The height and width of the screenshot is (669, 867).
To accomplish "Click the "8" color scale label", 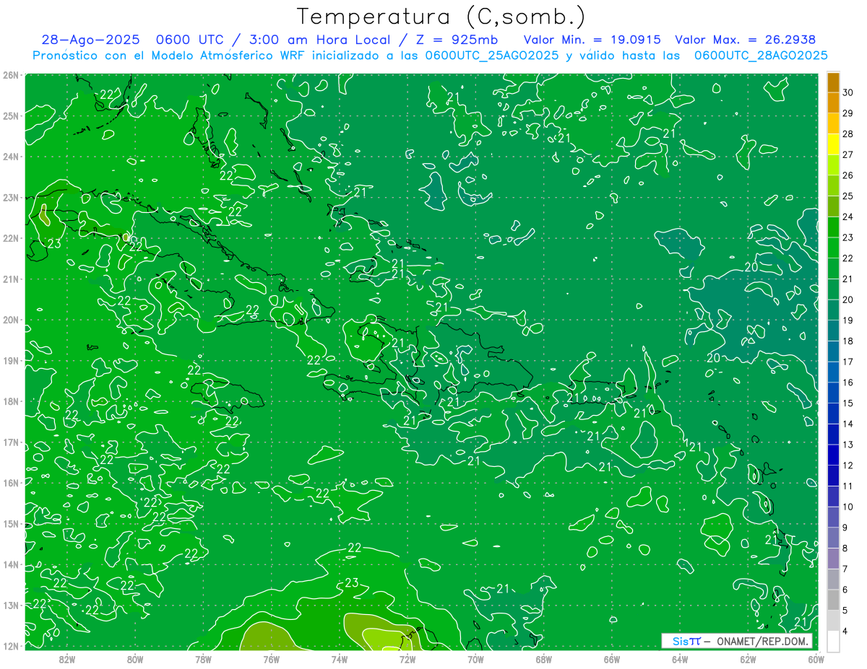I will click(845, 548).
